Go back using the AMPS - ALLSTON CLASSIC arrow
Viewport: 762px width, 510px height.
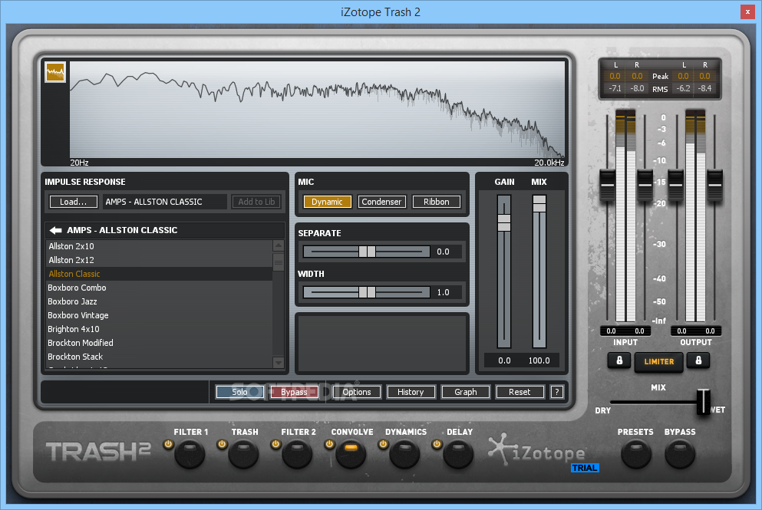point(56,230)
